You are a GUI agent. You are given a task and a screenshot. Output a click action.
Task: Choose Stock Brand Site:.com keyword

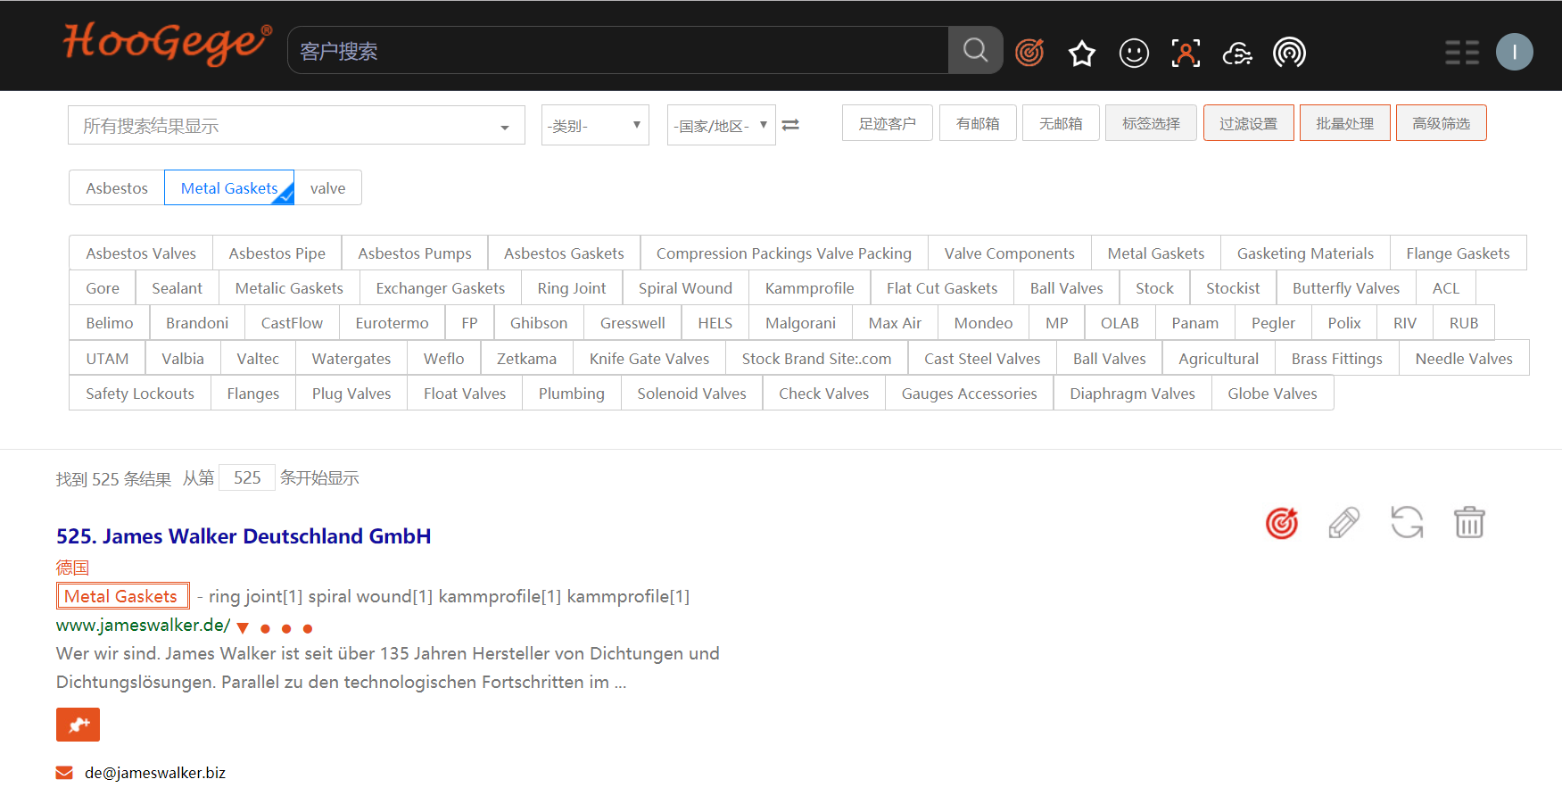[816, 359]
